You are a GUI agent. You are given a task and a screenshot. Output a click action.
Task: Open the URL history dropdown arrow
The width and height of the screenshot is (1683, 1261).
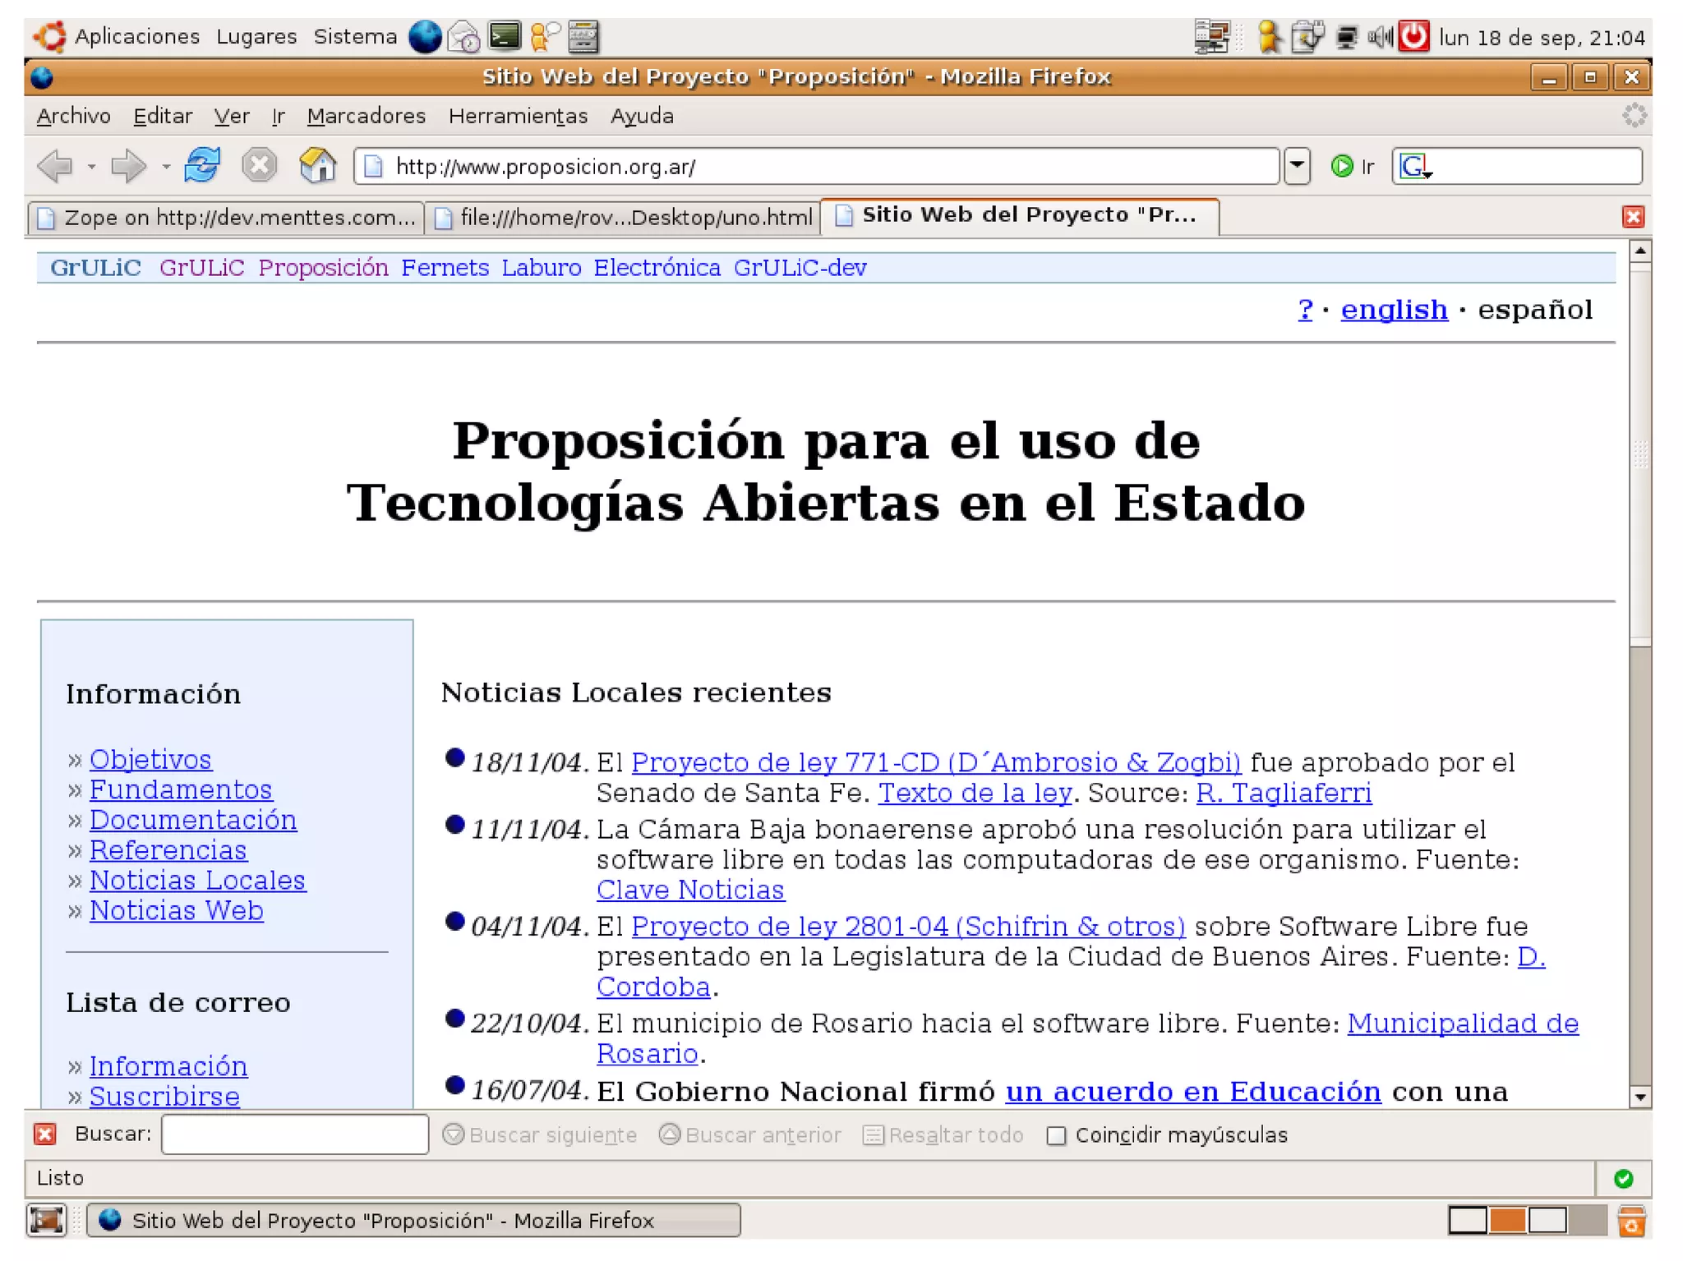point(1296,166)
